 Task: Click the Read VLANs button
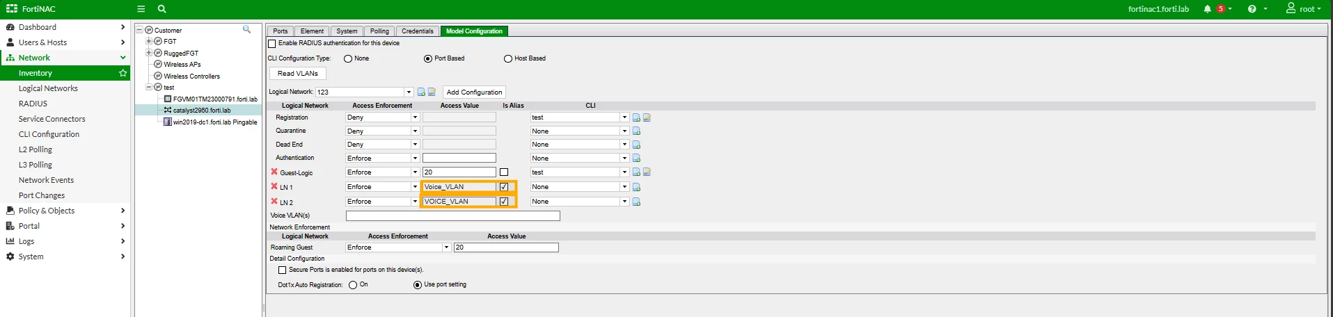pos(298,73)
